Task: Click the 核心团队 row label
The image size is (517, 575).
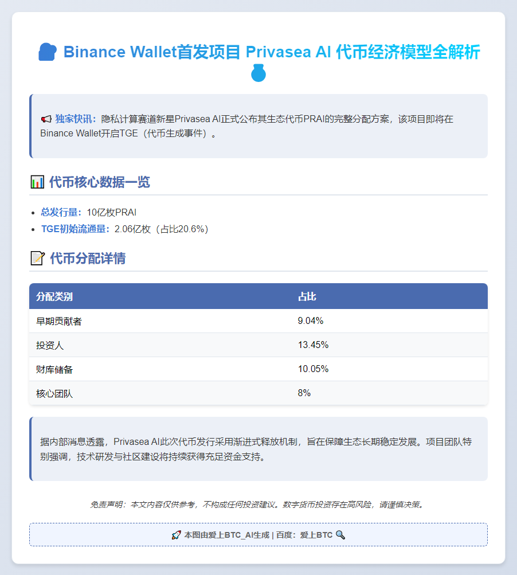Action: 54,393
